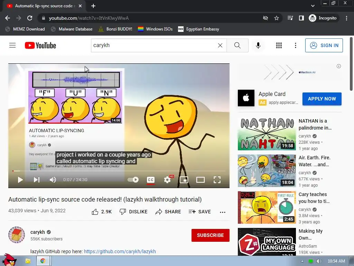Screen dimensions: 354x266
Task: Open Chrome three-dot menu
Action: (x=346, y=18)
